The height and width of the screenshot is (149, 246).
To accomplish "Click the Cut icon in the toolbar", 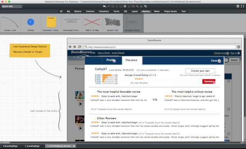I will click(117, 6).
